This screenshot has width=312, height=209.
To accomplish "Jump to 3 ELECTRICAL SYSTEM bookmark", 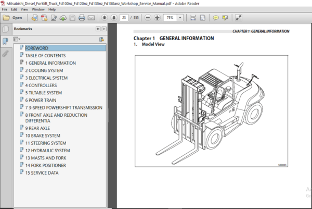I will (x=46, y=78).
